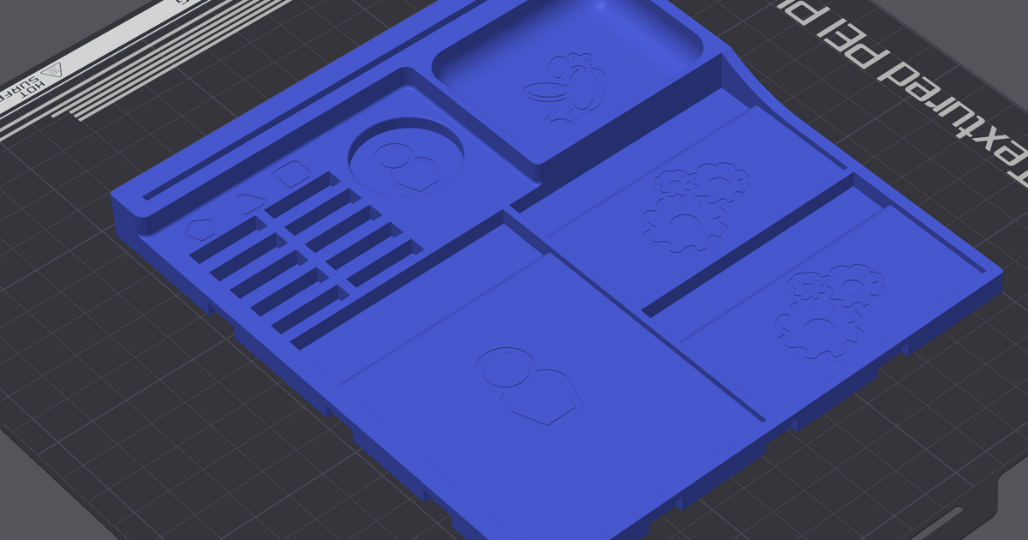The width and height of the screenshot is (1028, 540).
Task: Select the large Prusa logo in the bottom-left compartment
Action: coord(527,386)
